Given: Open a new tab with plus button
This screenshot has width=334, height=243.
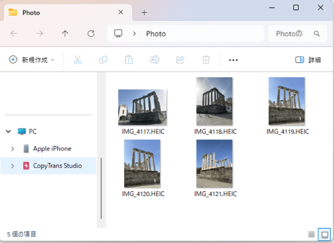Looking at the screenshot, I should point(144,12).
